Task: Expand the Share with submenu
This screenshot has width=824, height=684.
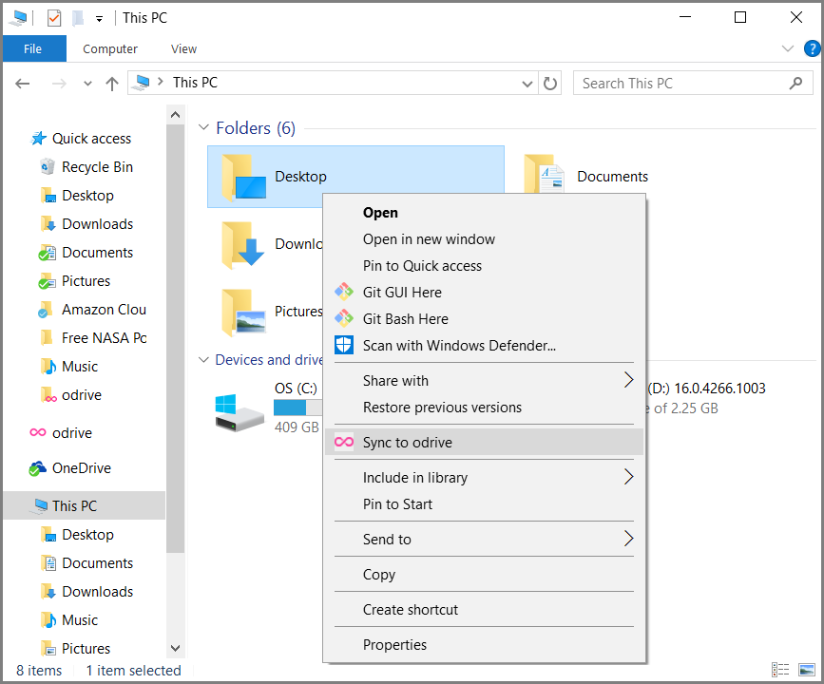Action: point(484,381)
